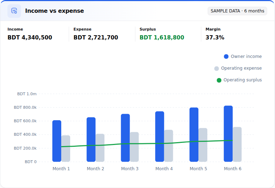This screenshot has height=188, width=275.
Task: Select the Month 4 blue income bar
Action: tap(160, 136)
